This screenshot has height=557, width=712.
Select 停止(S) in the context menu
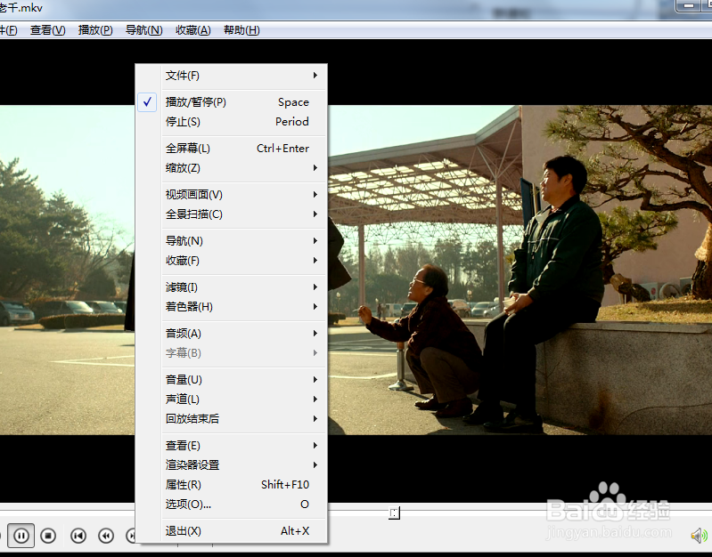232,122
